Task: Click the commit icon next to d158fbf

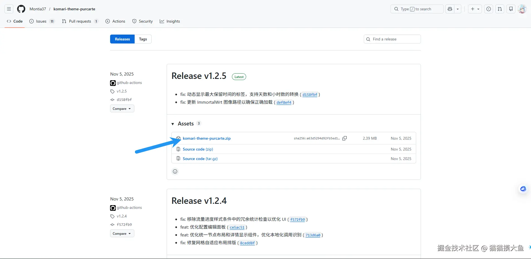Action: [x=112, y=100]
